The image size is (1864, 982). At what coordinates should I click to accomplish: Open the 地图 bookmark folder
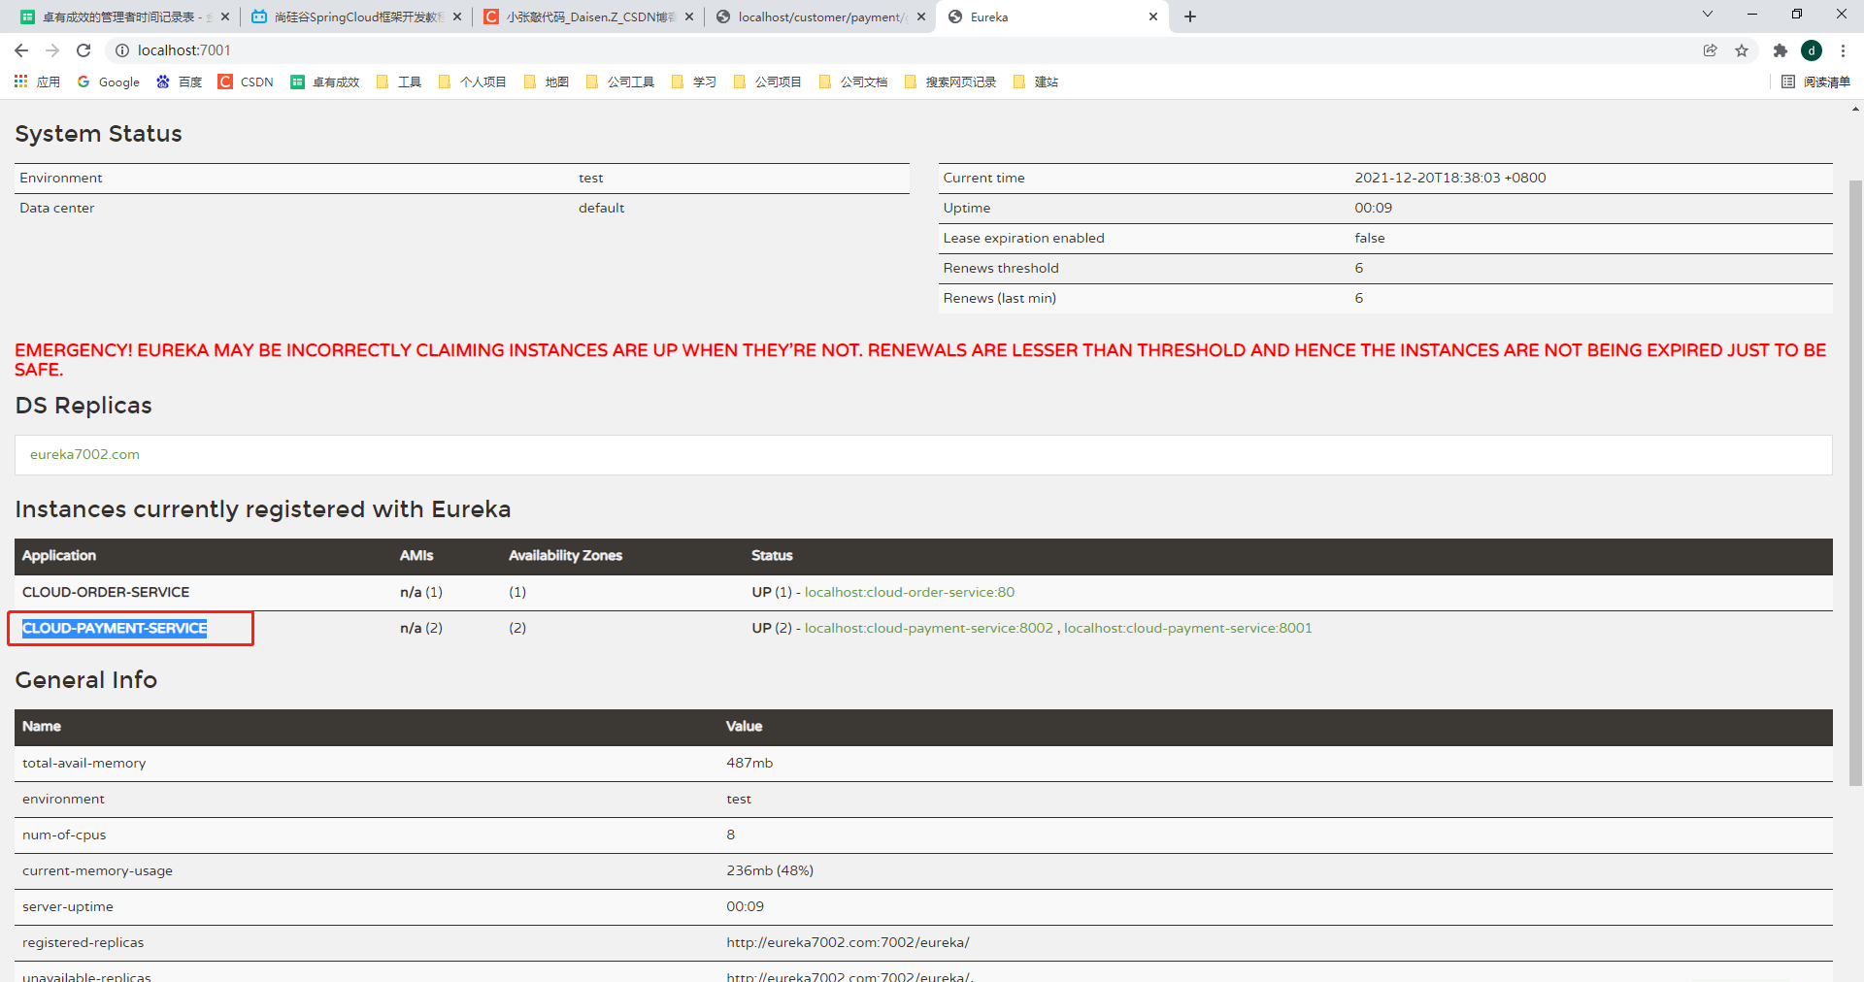tap(547, 82)
